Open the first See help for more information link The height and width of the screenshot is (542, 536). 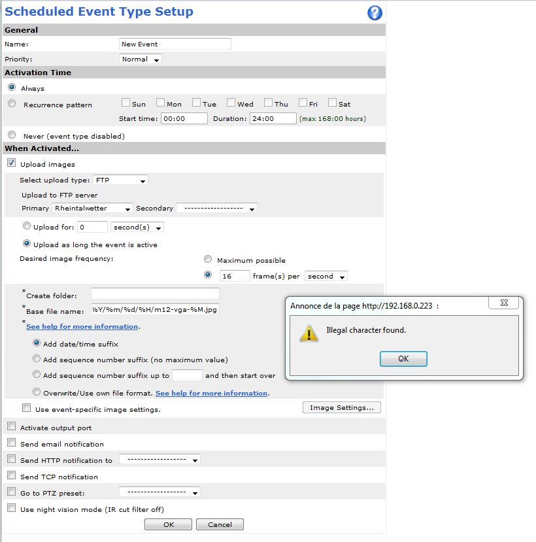[82, 326]
